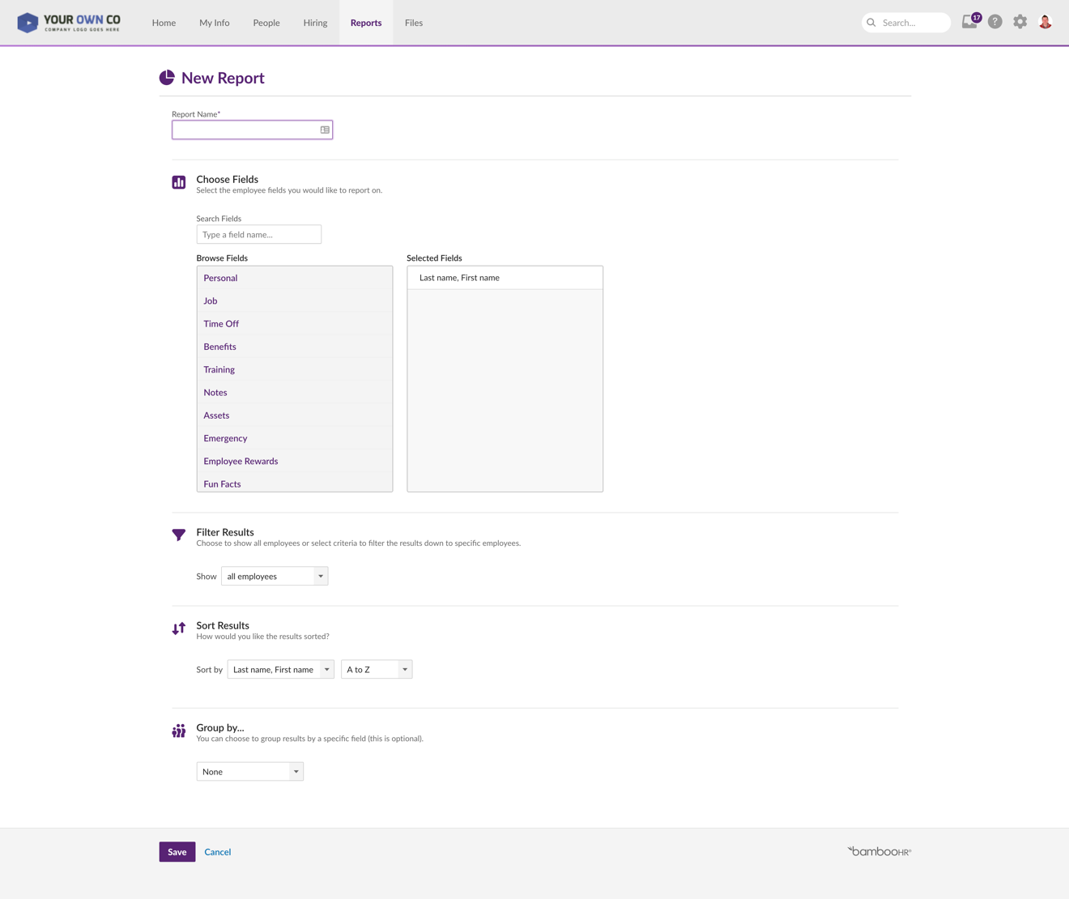The height and width of the screenshot is (899, 1069).
Task: Expand the Emergency field category
Action: point(295,438)
